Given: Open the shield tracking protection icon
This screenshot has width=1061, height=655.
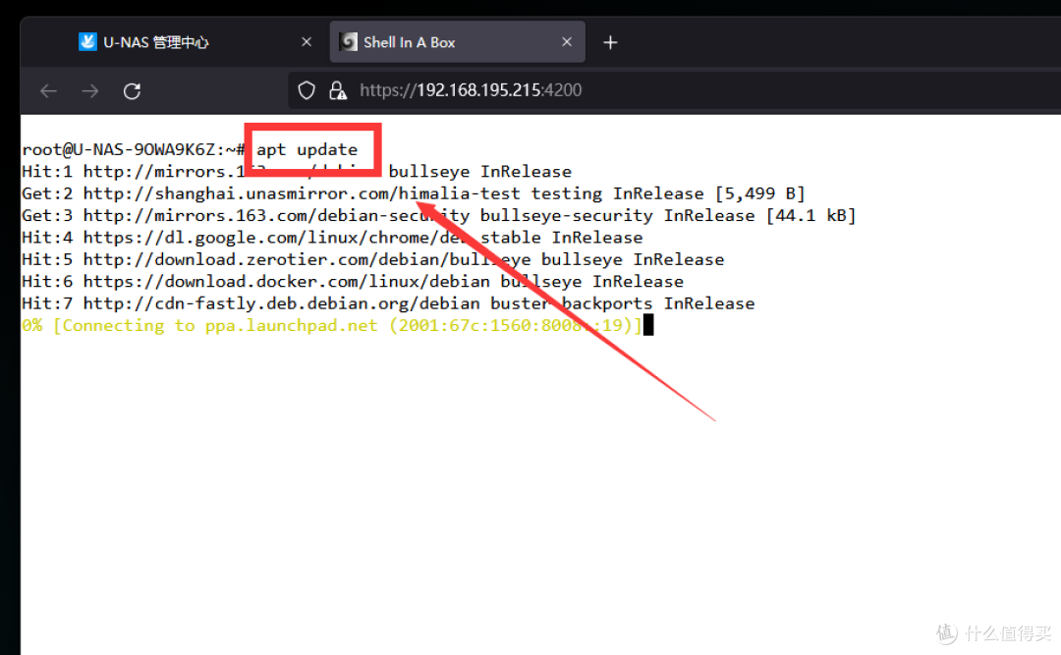Looking at the screenshot, I should [307, 90].
